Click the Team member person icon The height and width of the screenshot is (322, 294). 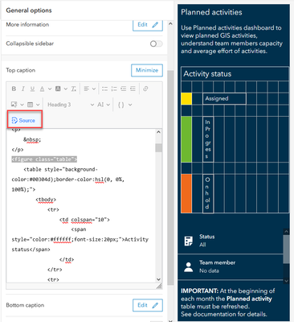coord(189,267)
